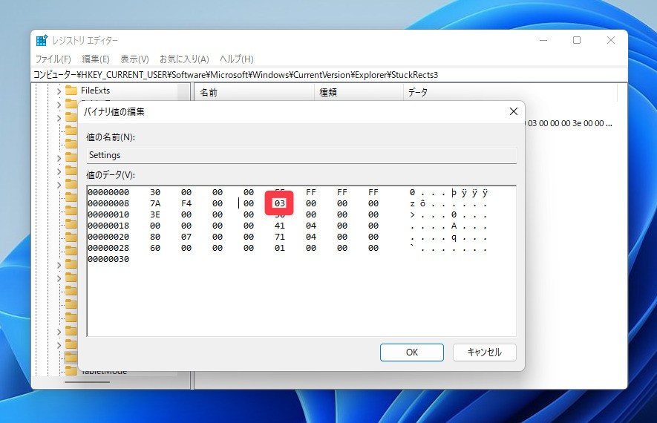The width and height of the screenshot is (657, 423).
Task: Open the ファイル(F) menu
Action: (53, 59)
